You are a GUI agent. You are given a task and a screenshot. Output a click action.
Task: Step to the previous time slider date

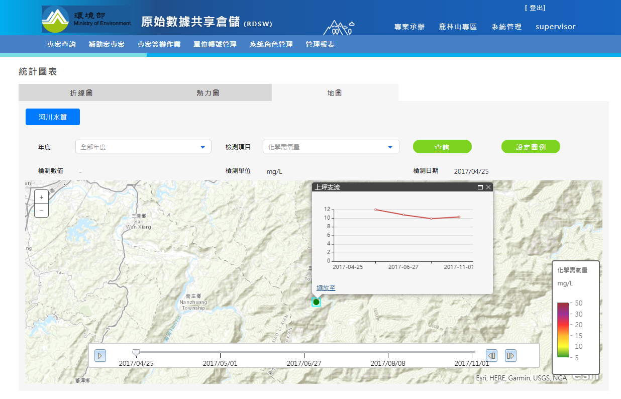[x=491, y=356]
